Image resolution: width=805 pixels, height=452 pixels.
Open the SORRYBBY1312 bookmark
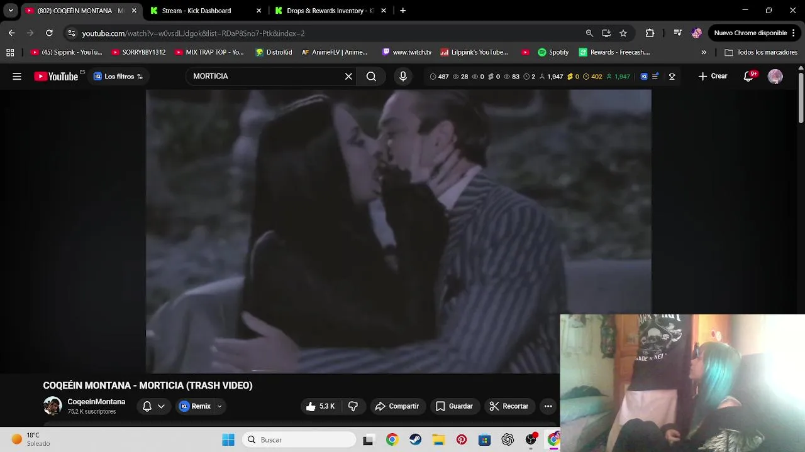click(x=138, y=53)
